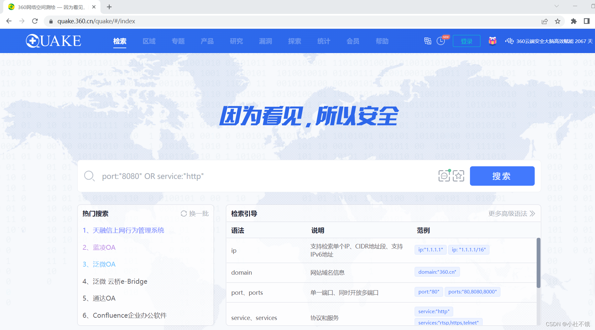This screenshot has height=330, width=595.
Task: Open hot search 泛微OA
Action: click(99, 264)
